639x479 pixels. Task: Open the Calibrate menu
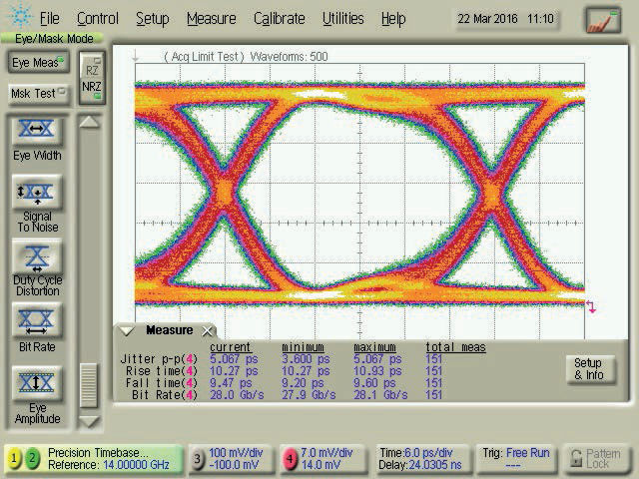[x=279, y=19]
